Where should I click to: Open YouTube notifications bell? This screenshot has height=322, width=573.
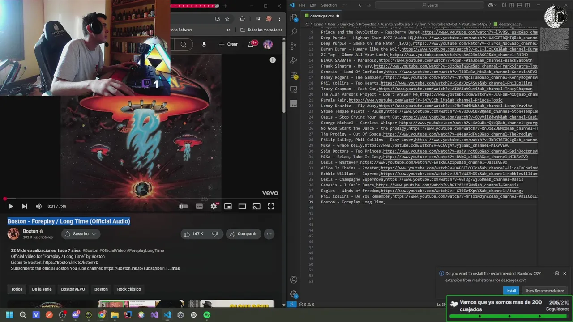pyautogui.click(x=251, y=44)
